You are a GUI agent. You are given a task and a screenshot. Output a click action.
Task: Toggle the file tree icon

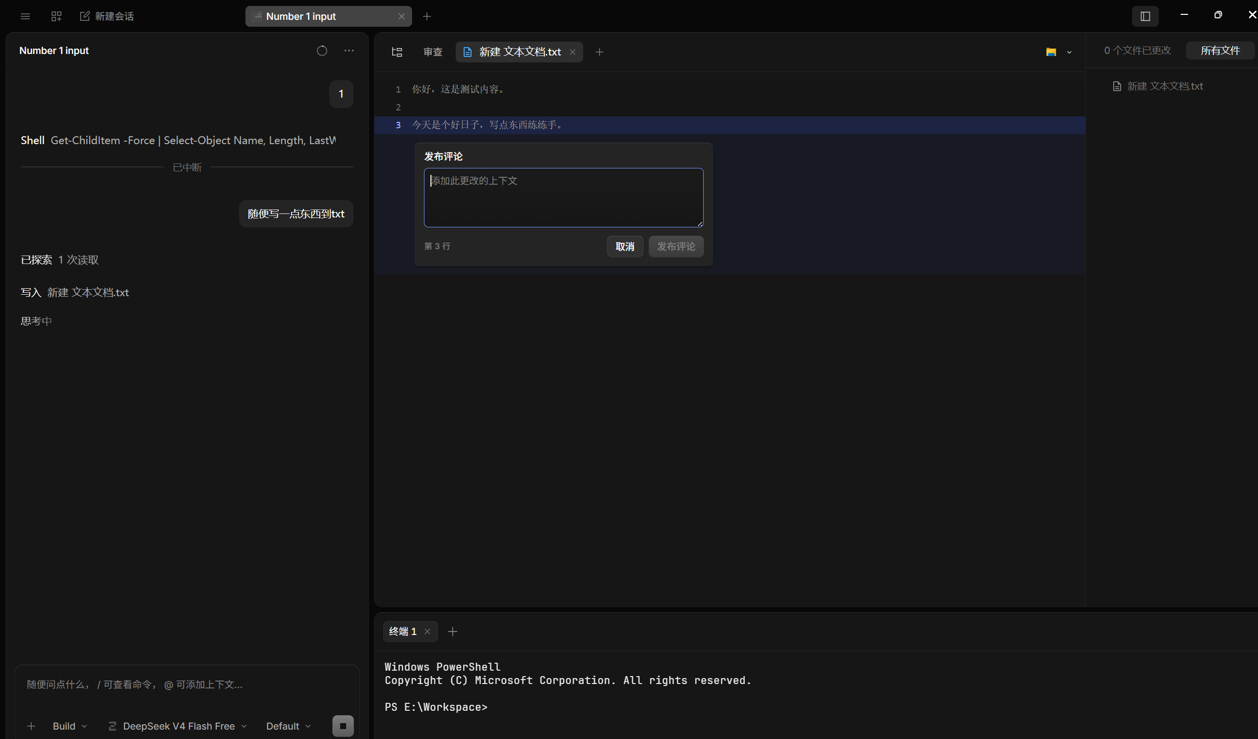[x=397, y=52]
